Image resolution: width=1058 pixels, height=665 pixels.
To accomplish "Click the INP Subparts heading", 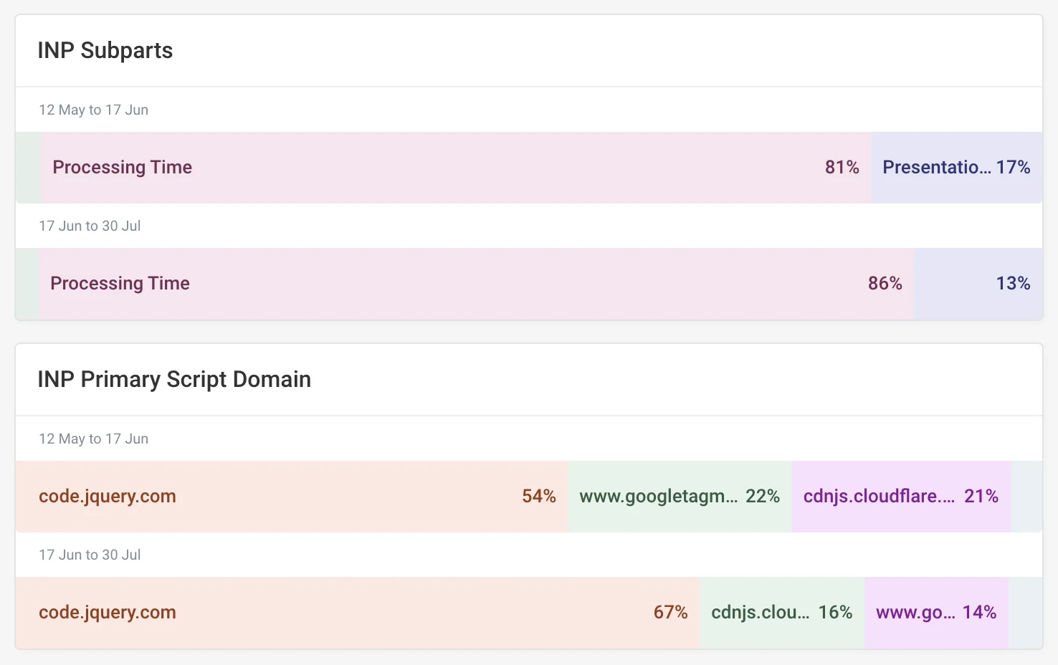I will (105, 51).
